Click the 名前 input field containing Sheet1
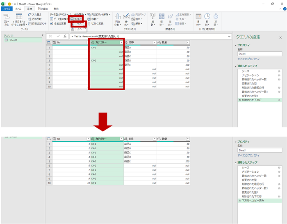The width and height of the screenshot is (287, 224). tap(260, 54)
